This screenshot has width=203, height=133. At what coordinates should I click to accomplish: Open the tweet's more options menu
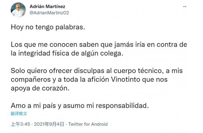pyautogui.click(x=185, y=6)
